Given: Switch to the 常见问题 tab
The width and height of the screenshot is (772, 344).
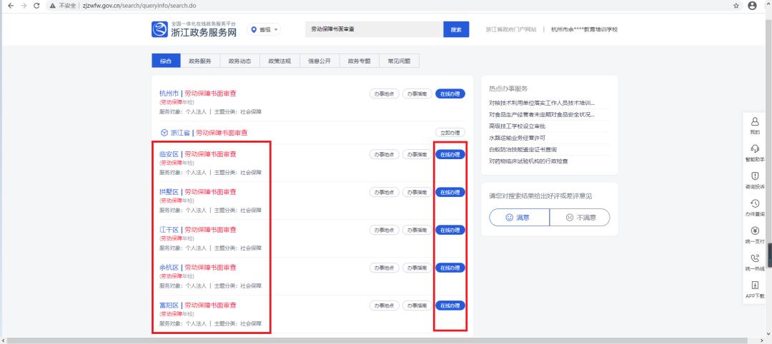Looking at the screenshot, I should pos(400,61).
